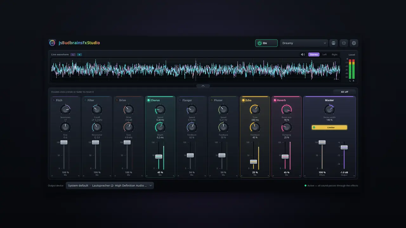The image size is (406, 228).
Task: Click the All off button
Action: [344, 92]
